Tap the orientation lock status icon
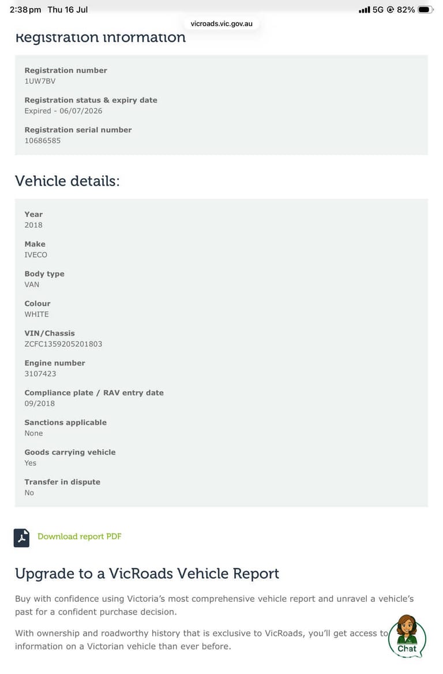Image resolution: width=443 pixels, height=674 pixels. click(x=391, y=9)
